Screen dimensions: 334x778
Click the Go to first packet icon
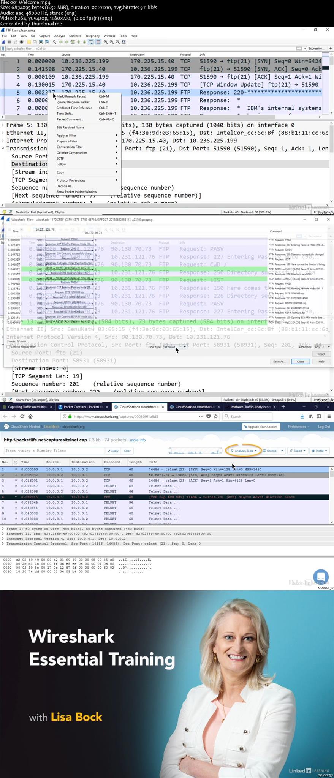pos(78,42)
